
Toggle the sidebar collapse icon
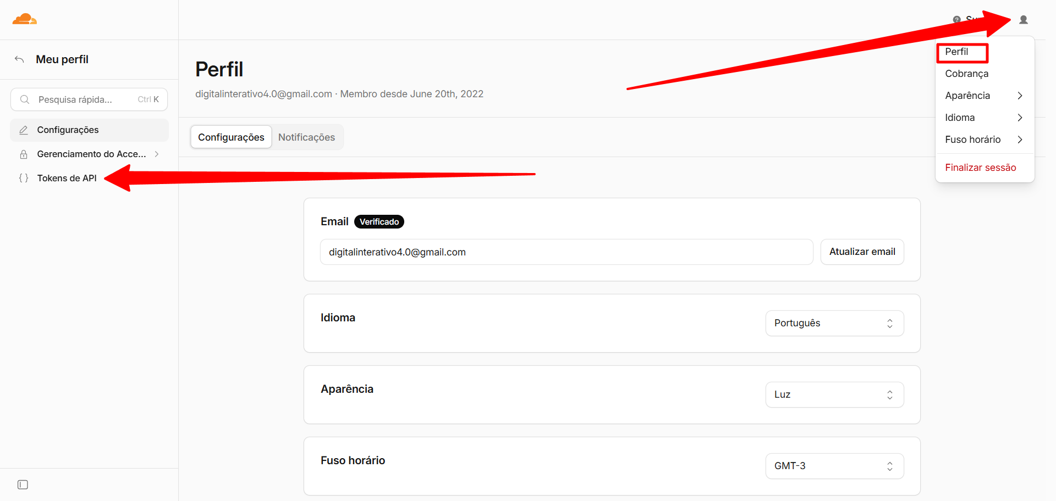[x=23, y=485]
